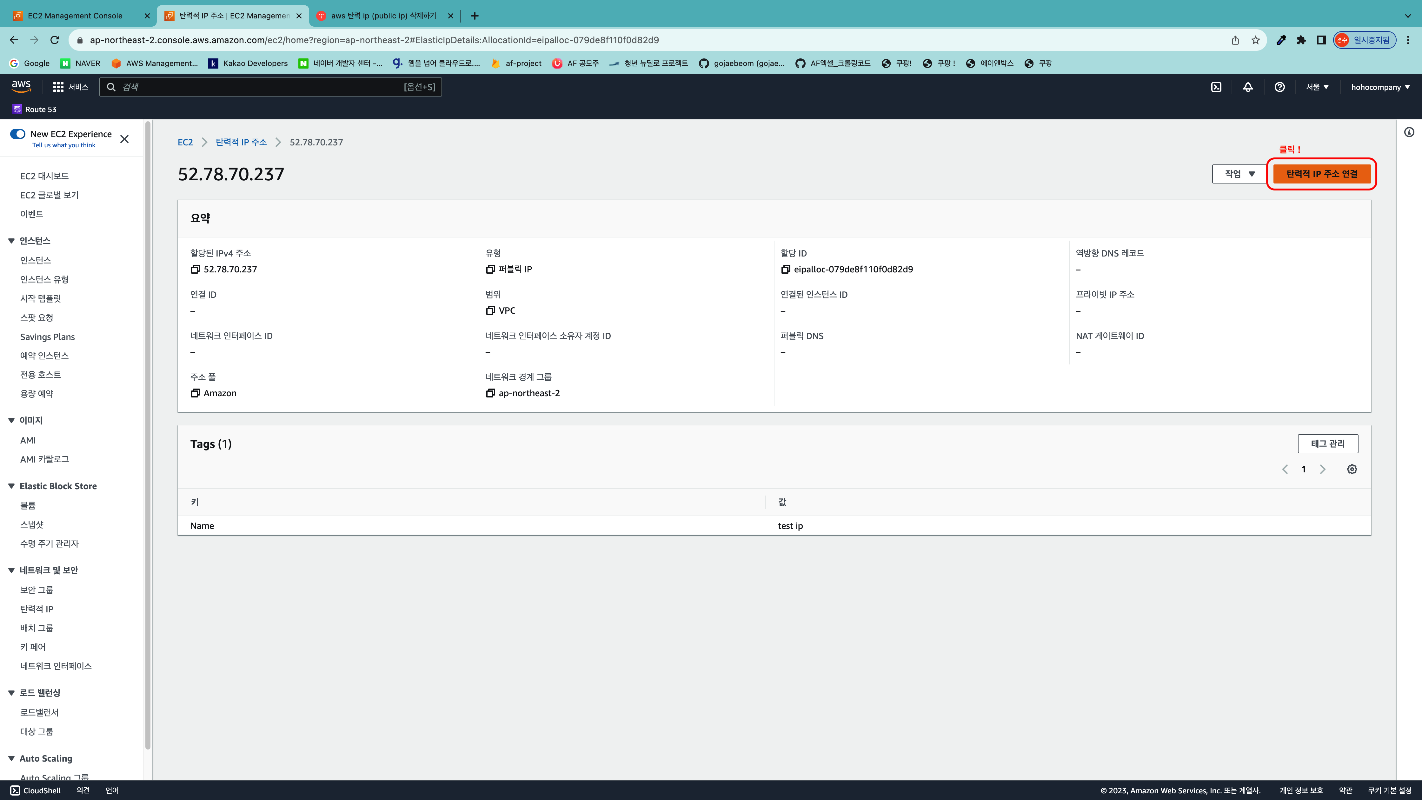Collapse the 네트워크 및 보안 sidebar section
The width and height of the screenshot is (1422, 800).
11,570
